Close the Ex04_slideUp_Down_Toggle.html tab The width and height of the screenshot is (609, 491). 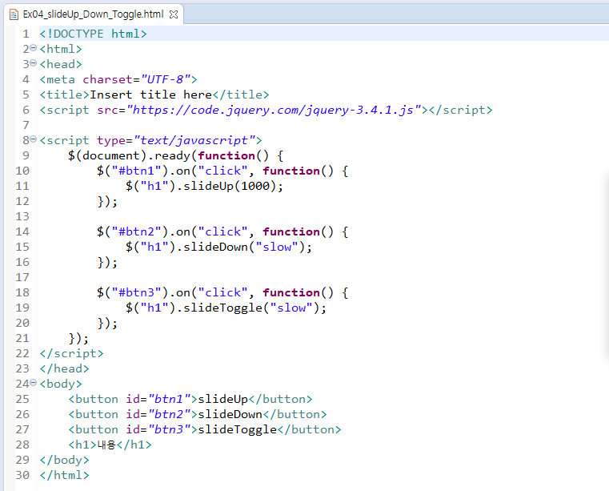[174, 14]
